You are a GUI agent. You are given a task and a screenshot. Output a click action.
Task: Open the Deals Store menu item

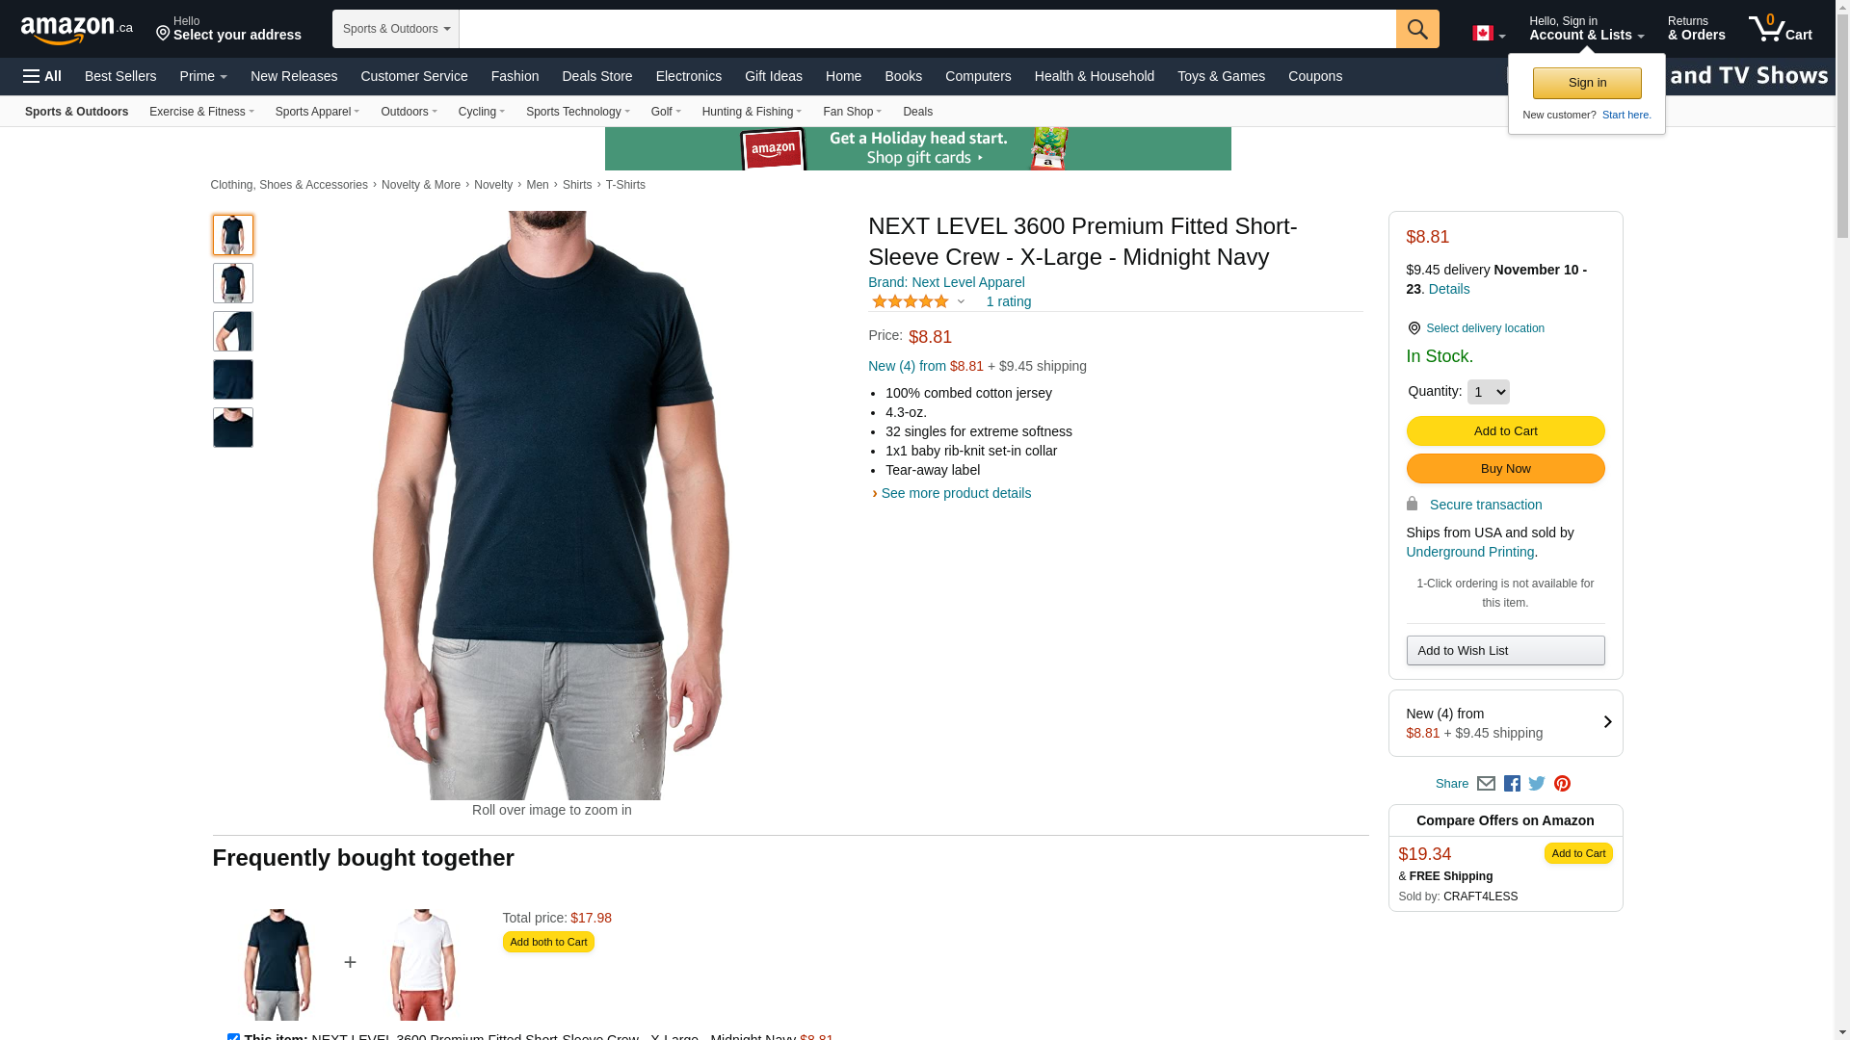596,76
